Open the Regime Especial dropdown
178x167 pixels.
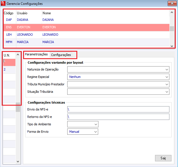coord(118,77)
